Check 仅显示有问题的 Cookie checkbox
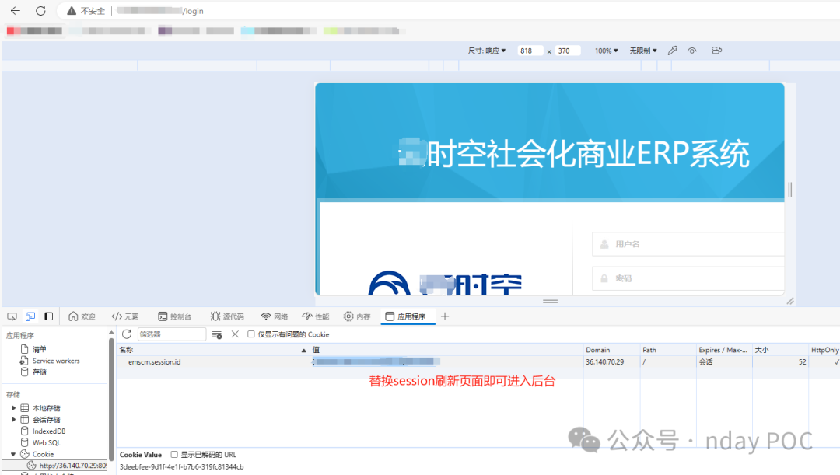Image resolution: width=840 pixels, height=475 pixels. tap(250, 334)
